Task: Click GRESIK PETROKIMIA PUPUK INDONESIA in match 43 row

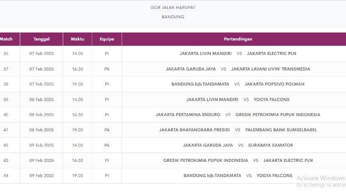Action: tap(206, 160)
